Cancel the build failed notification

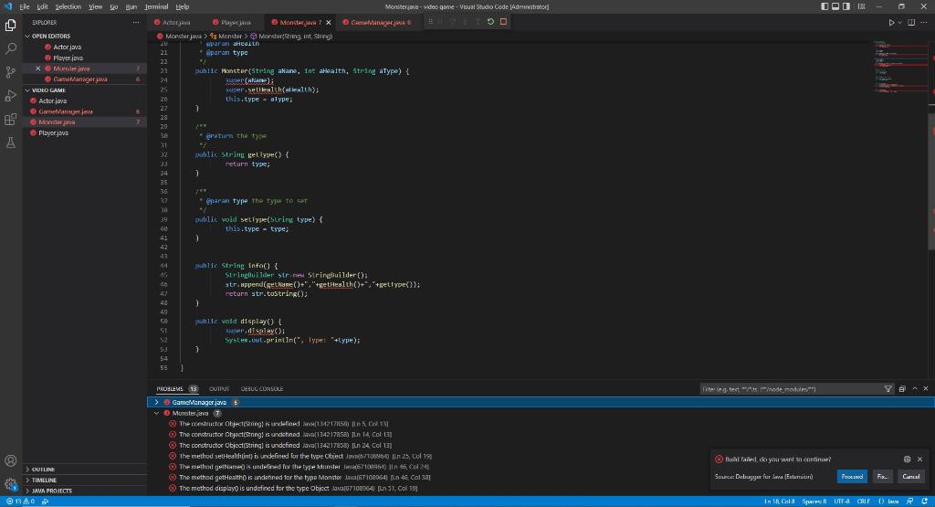(x=910, y=476)
